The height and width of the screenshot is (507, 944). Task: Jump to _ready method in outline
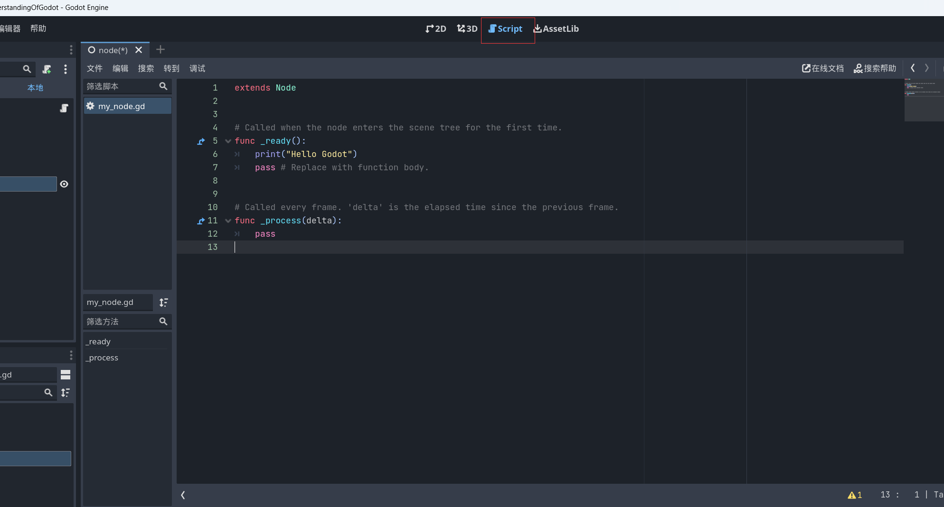point(126,341)
